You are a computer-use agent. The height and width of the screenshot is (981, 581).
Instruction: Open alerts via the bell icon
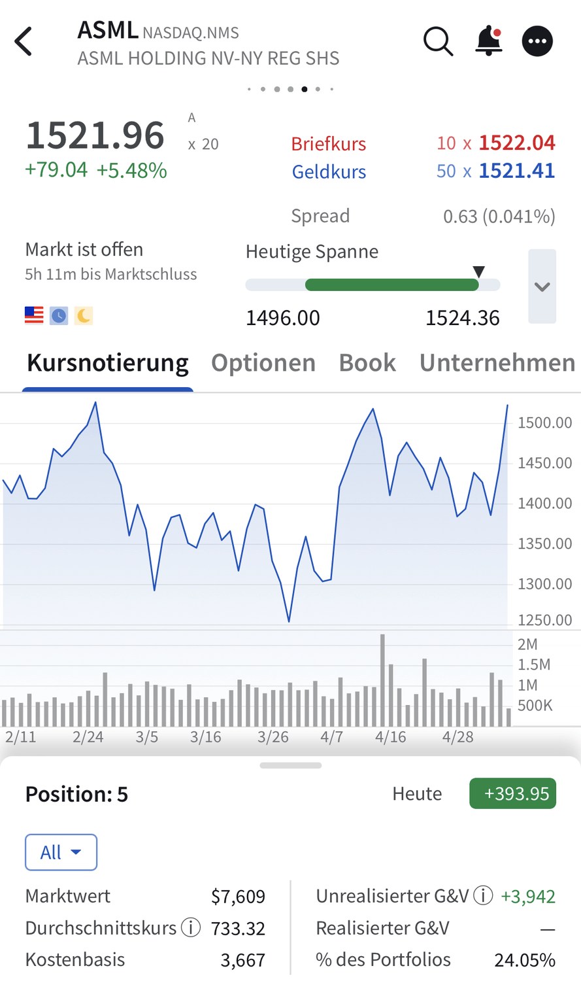coord(488,41)
